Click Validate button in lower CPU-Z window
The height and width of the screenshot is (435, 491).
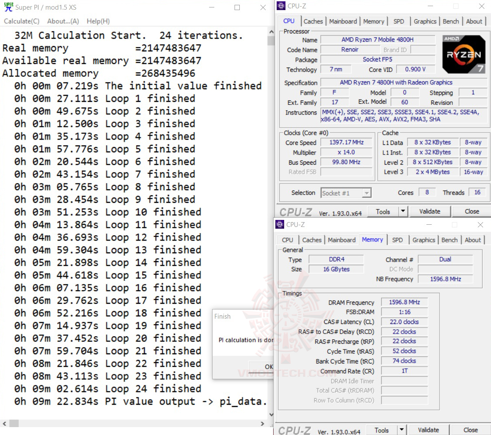[x=428, y=430]
